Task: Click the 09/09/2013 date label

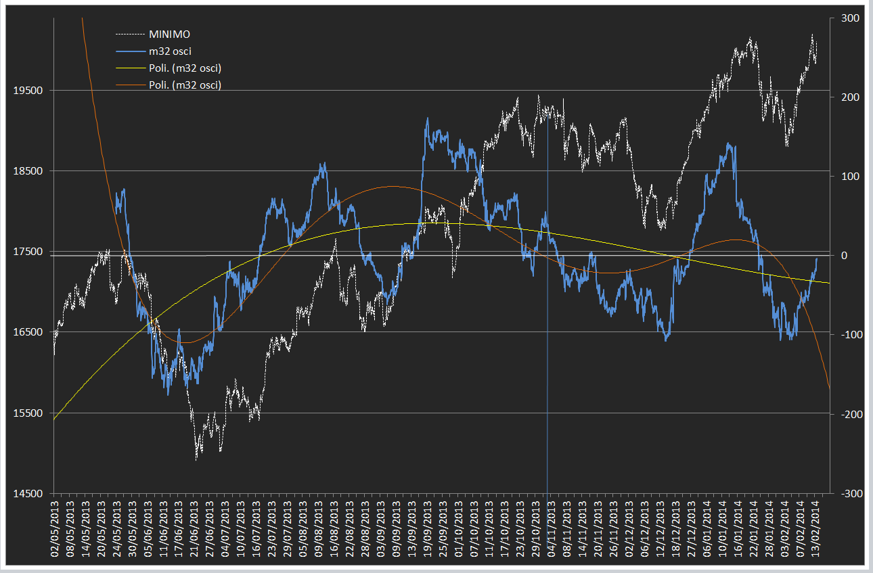Action: (x=397, y=529)
